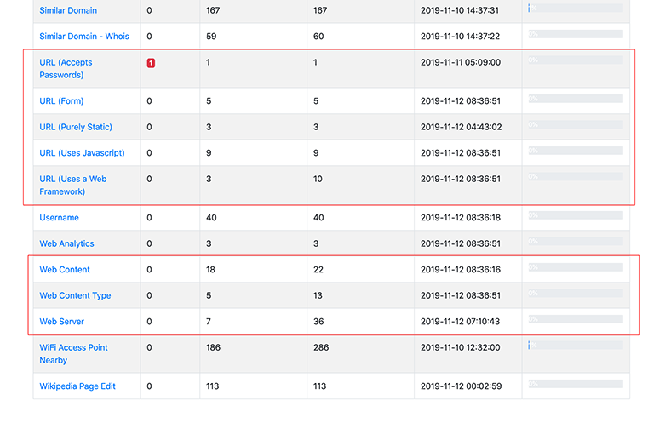This screenshot has height=423, width=654.
Task: Select the Web Server link
Action: click(61, 322)
